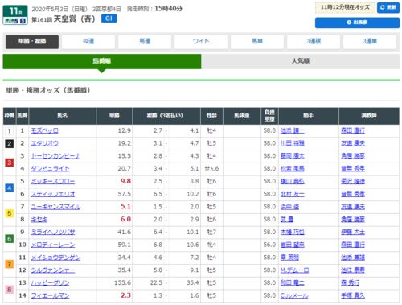
Task: Open horse link ダンビュライト
Action: (50, 169)
